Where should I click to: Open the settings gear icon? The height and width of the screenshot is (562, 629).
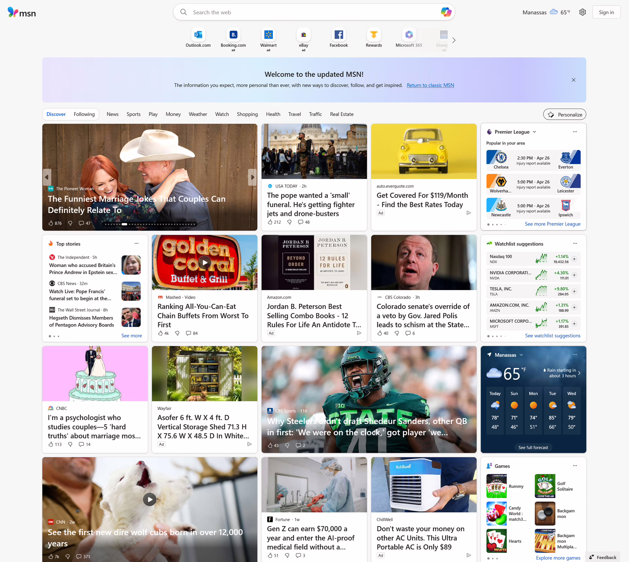[583, 12]
